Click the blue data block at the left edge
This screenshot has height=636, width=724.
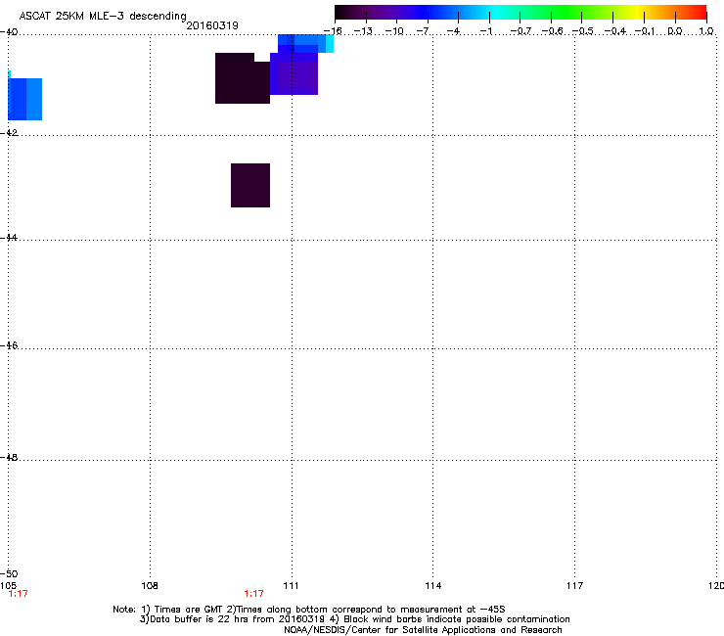24,99
